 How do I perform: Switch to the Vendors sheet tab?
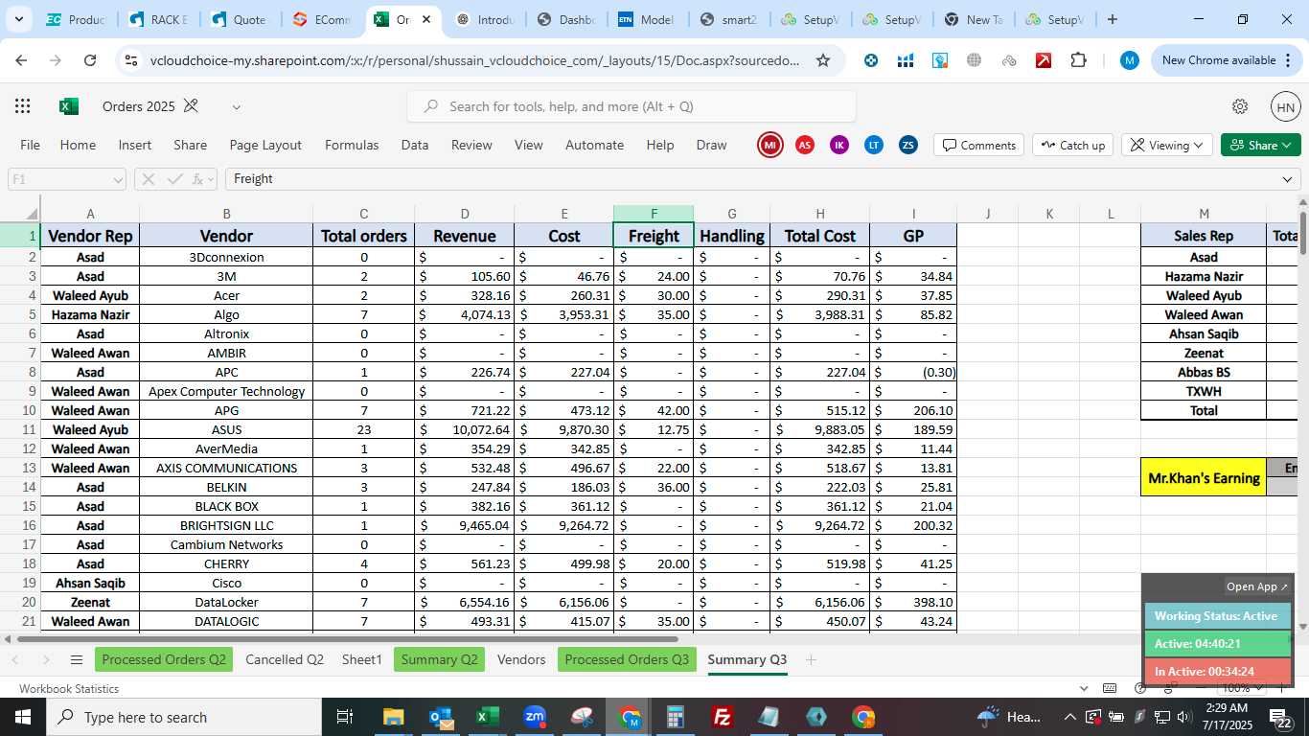coord(521,659)
